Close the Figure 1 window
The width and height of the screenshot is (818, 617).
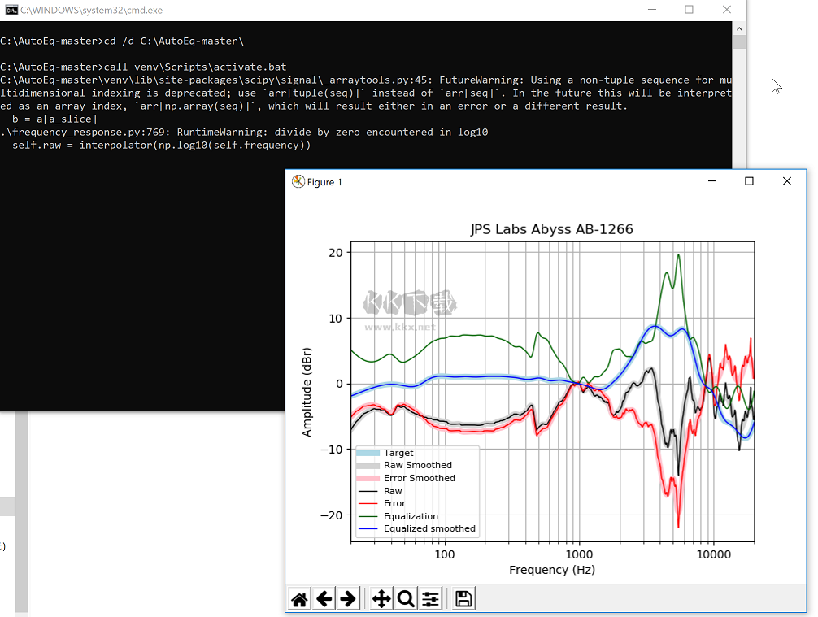[x=787, y=181]
